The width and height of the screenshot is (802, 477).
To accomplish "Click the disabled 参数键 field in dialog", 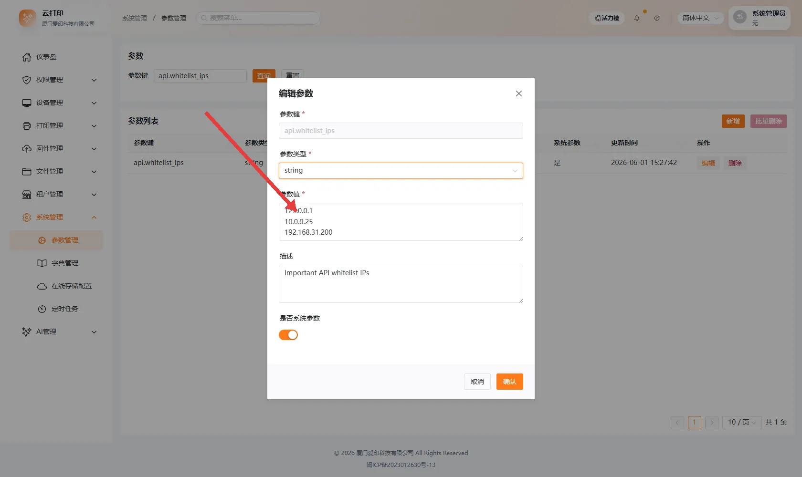I will pos(401,131).
